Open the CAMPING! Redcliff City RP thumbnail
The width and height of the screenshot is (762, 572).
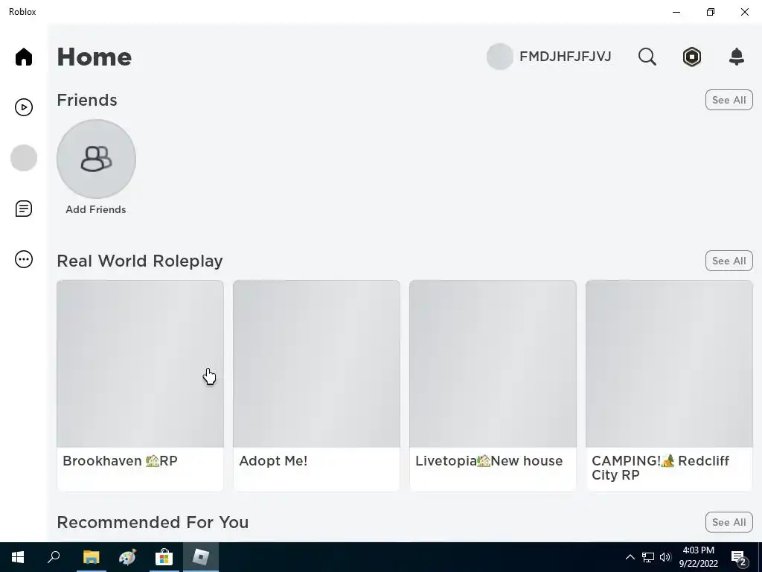669,363
